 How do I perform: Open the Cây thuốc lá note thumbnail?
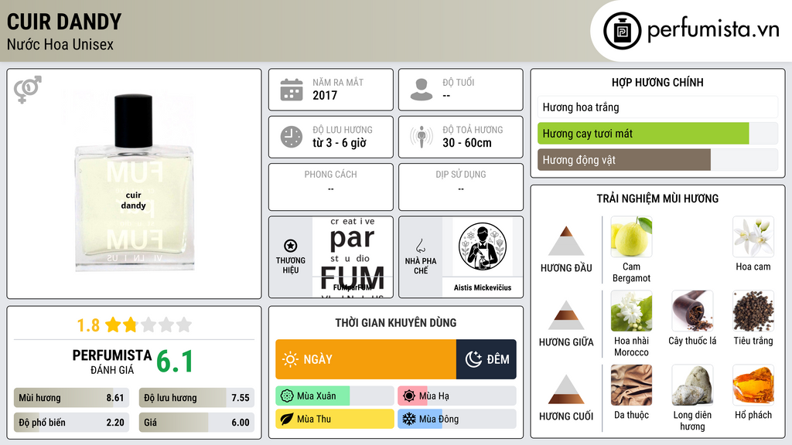[692, 311]
